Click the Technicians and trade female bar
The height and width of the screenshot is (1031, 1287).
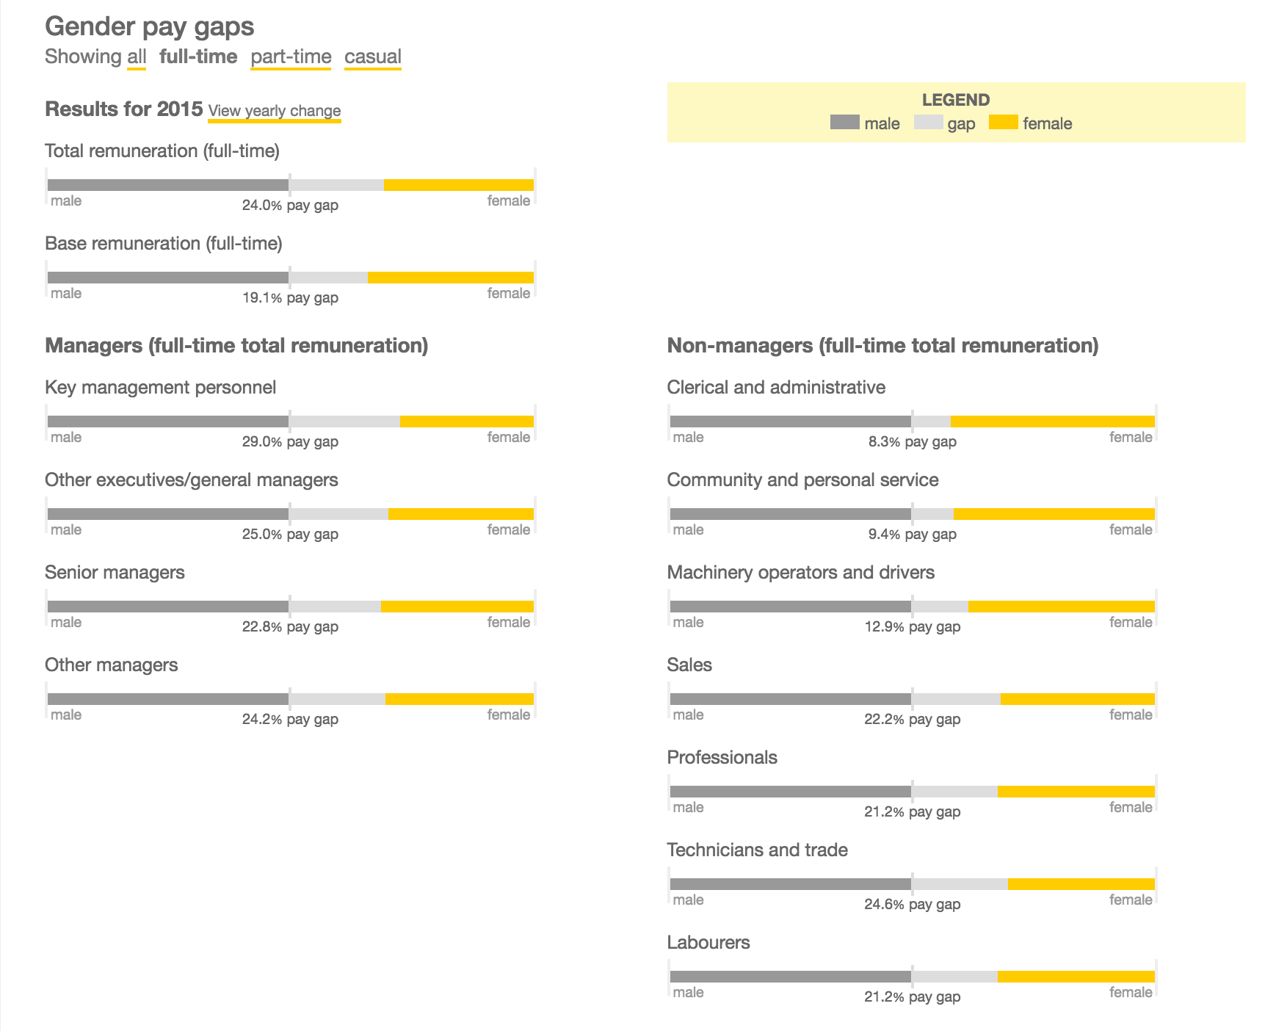coord(1081,884)
